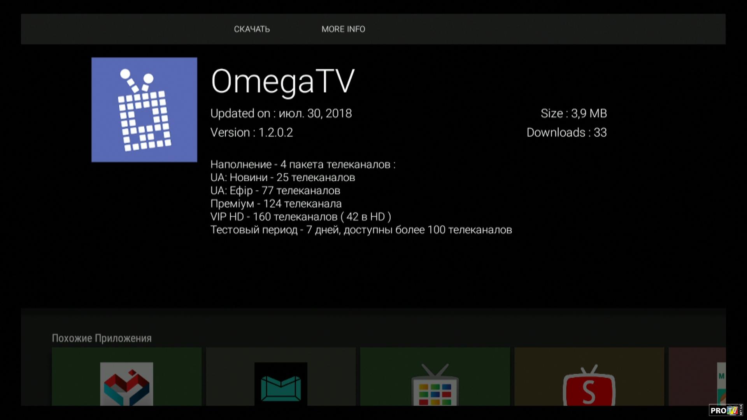This screenshot has height=420, width=747.
Task: Click the UA: Ефір package line
Action: [x=275, y=191]
